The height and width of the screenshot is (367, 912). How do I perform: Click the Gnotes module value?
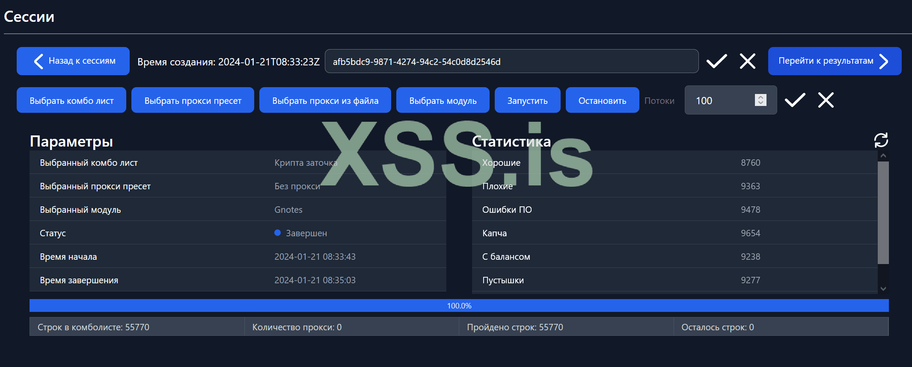tap(288, 210)
